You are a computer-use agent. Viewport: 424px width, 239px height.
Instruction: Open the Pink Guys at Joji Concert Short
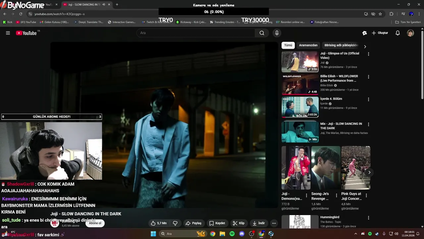356,168
